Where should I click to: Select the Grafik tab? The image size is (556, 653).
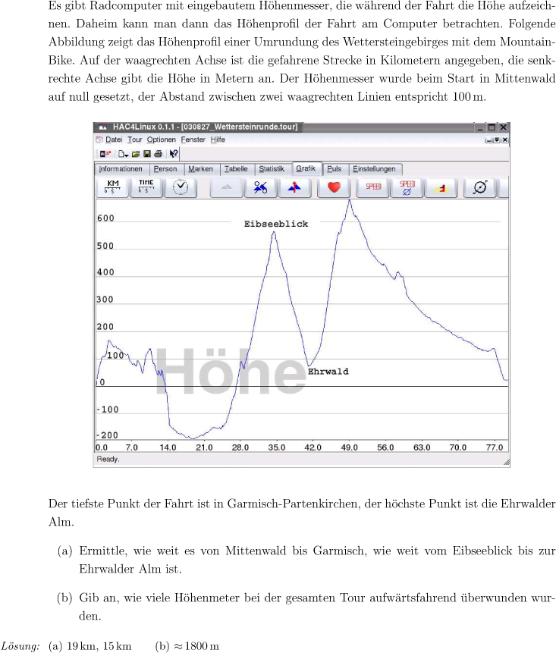[x=306, y=168]
